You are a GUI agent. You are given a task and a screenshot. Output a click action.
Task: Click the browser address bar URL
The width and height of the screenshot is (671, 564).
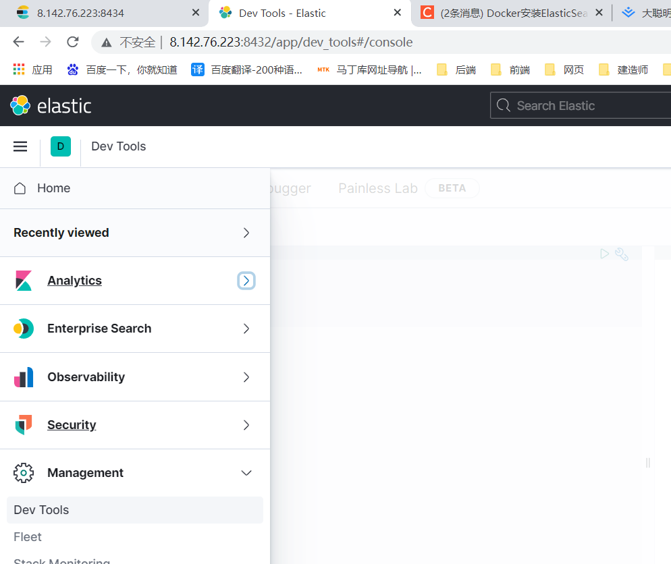click(x=291, y=42)
